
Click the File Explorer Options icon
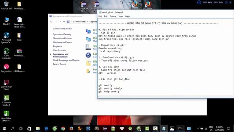tap(88, 63)
